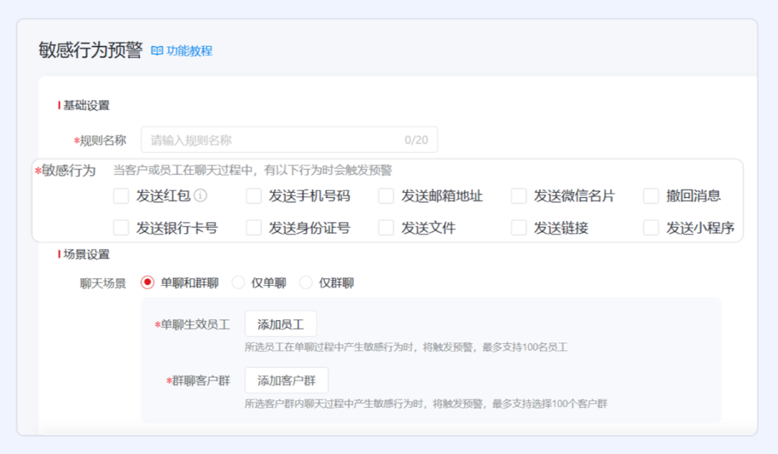Toggle the 发送银行卡号 checkbox

(x=121, y=228)
